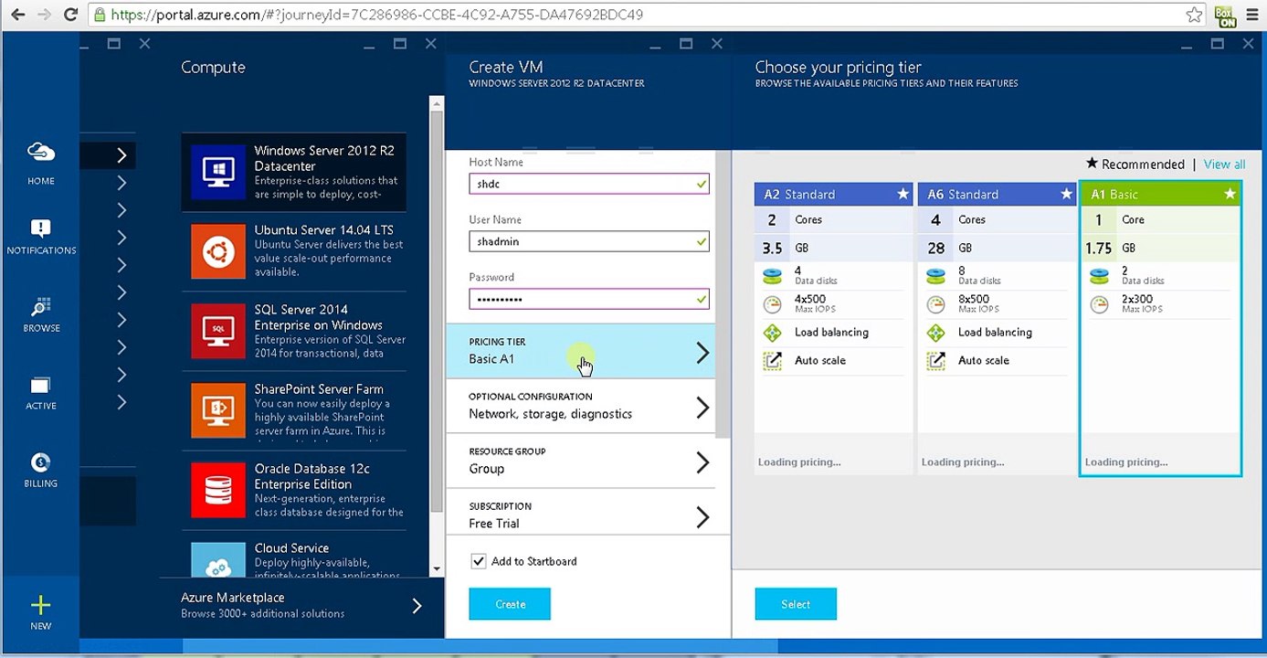Click the "2 Cores" row in A2 Standard
The width and height of the screenshot is (1267, 658).
click(833, 219)
